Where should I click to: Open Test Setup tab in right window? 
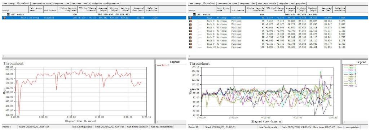point(195,4)
